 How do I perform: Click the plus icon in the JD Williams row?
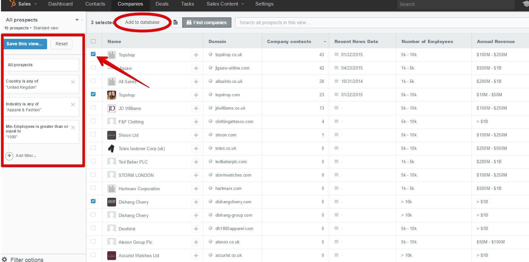[x=196, y=108]
